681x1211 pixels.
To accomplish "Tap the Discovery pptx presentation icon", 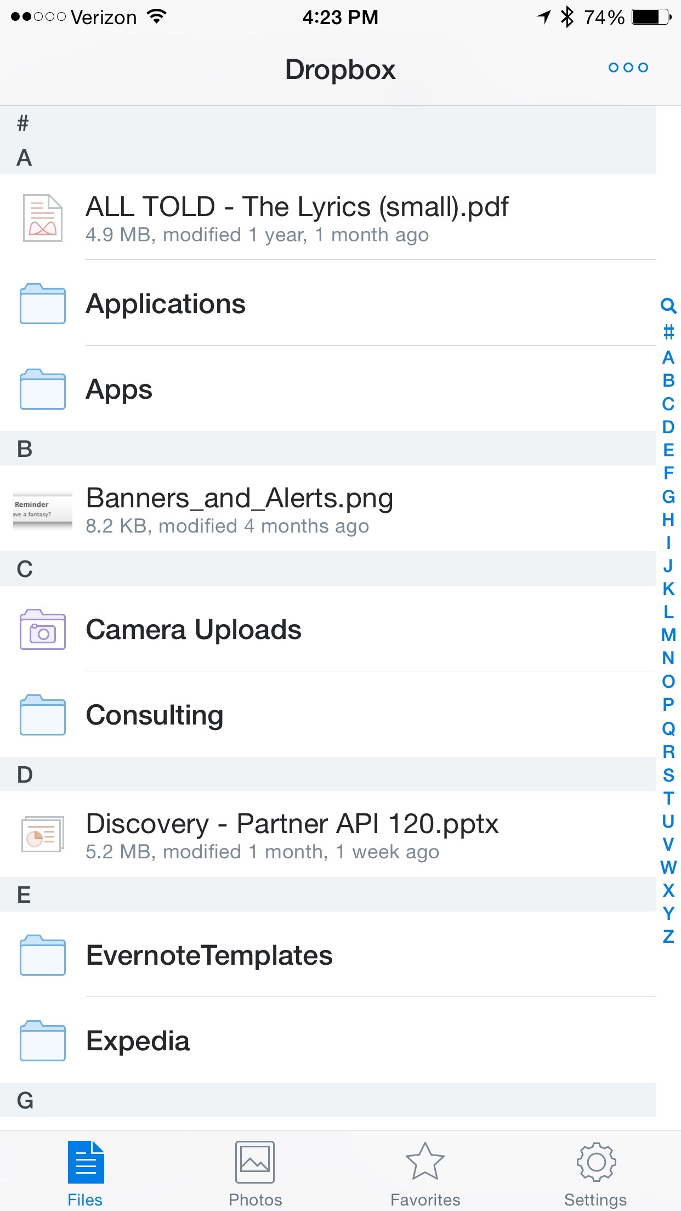I will click(43, 834).
